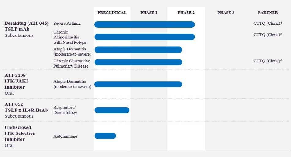291x157 pixels.
Task: Click the PHASE 3 column header
Action: coord(226,13)
